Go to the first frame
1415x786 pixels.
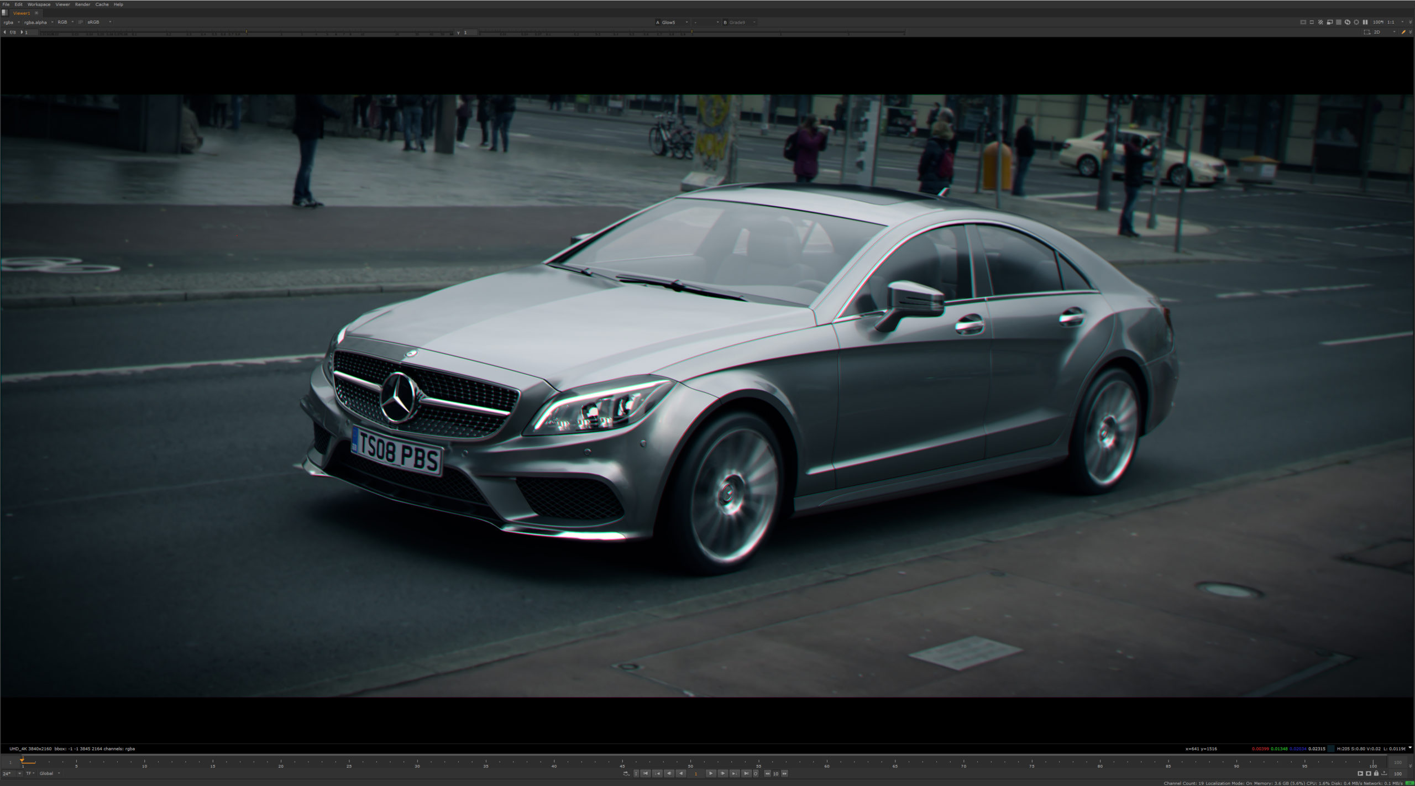(x=646, y=773)
